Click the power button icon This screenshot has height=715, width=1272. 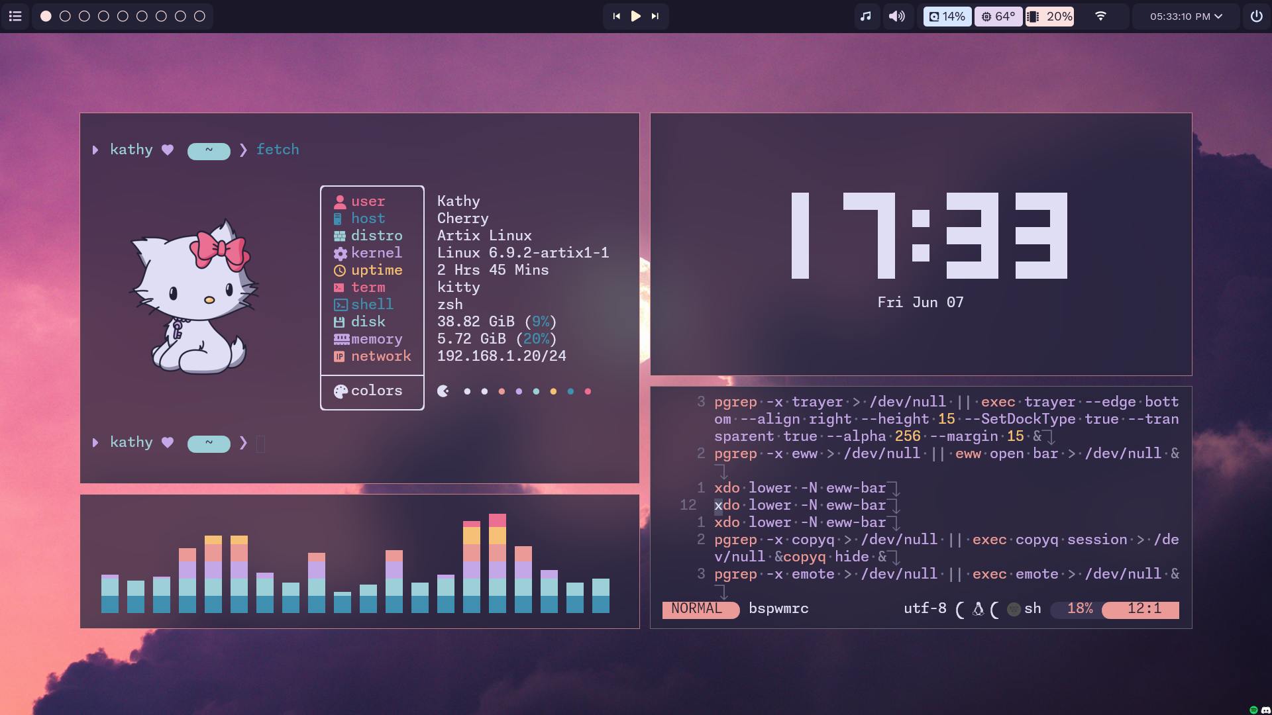(x=1256, y=16)
